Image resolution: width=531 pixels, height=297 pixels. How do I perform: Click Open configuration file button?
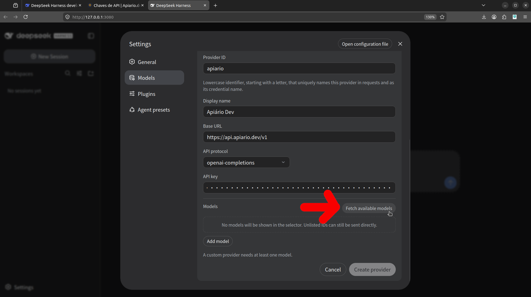pos(365,44)
